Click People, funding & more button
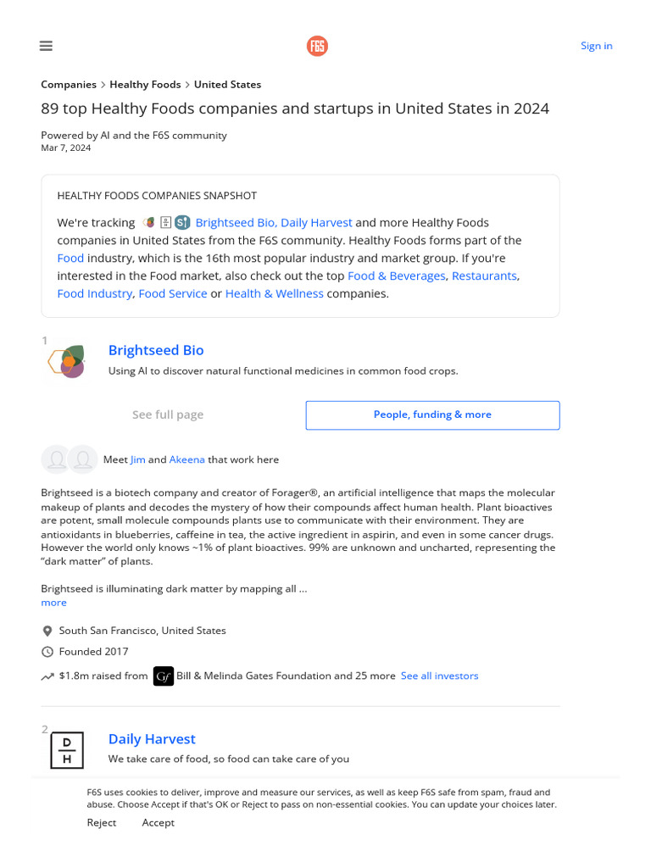The width and height of the screenshot is (651, 868). point(432,415)
